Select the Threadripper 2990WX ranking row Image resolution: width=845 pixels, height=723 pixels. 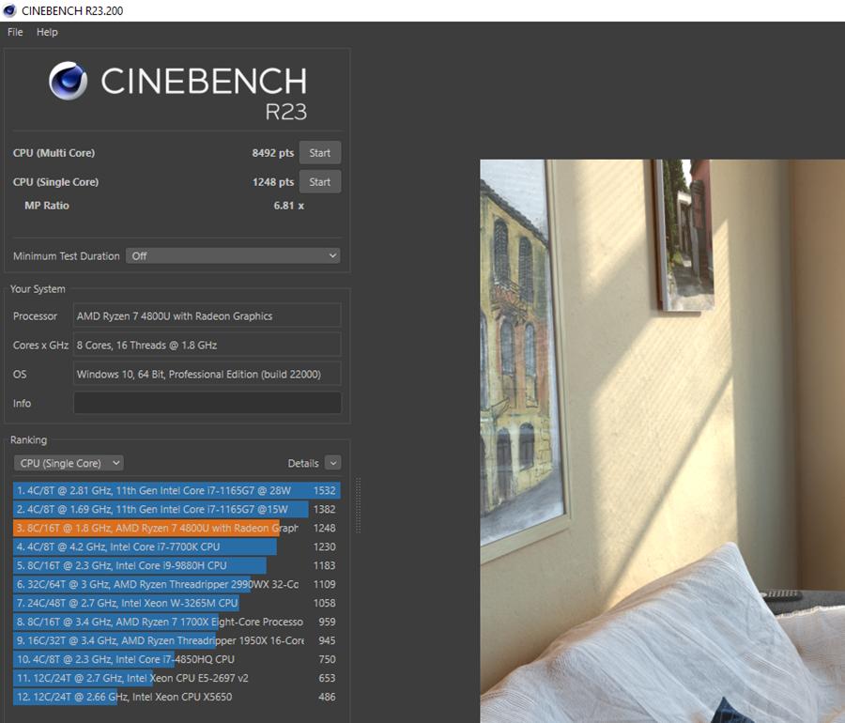coord(177,585)
